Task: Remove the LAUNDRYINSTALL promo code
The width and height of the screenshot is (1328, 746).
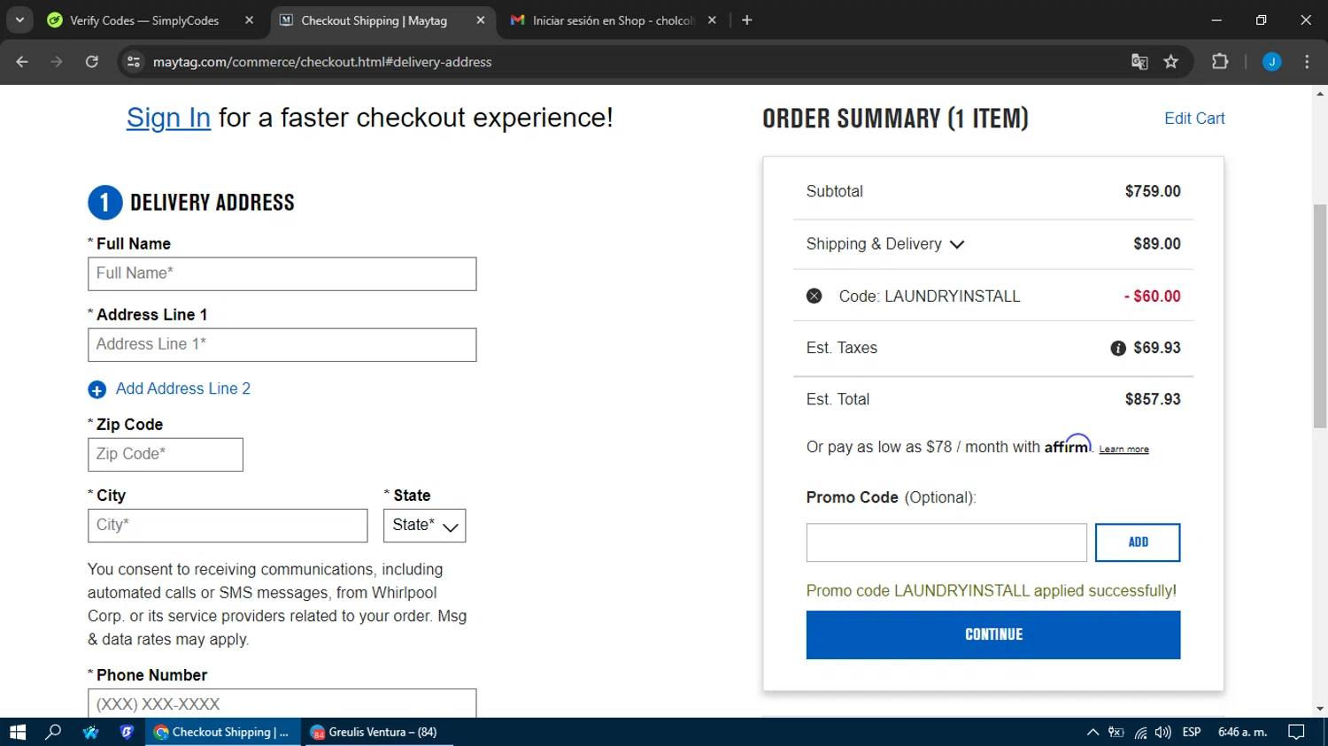Action: tap(814, 296)
